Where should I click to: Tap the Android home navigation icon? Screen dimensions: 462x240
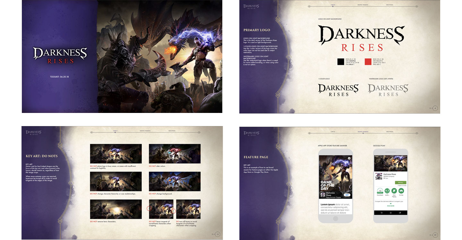(390, 213)
